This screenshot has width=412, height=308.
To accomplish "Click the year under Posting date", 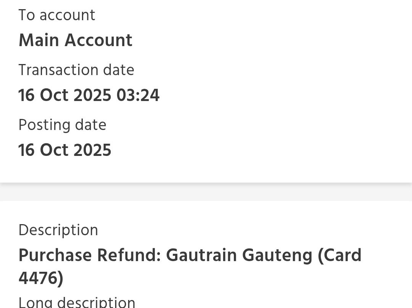I will (92, 150).
